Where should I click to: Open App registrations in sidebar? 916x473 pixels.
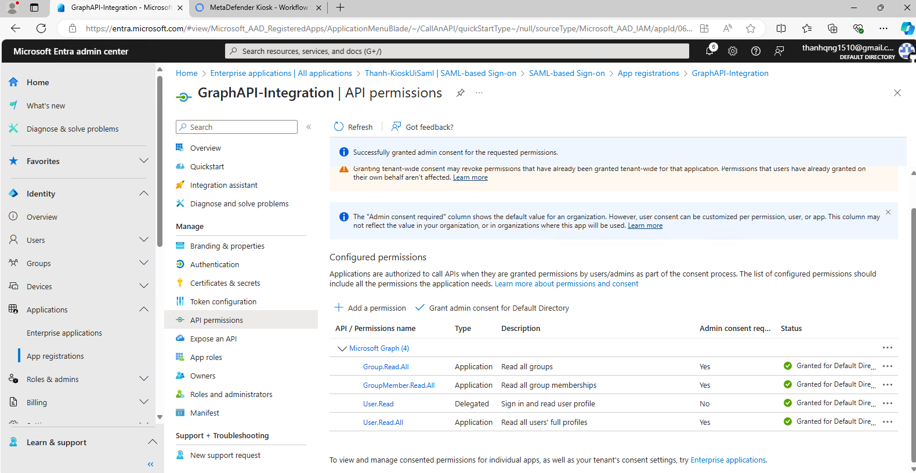55,356
